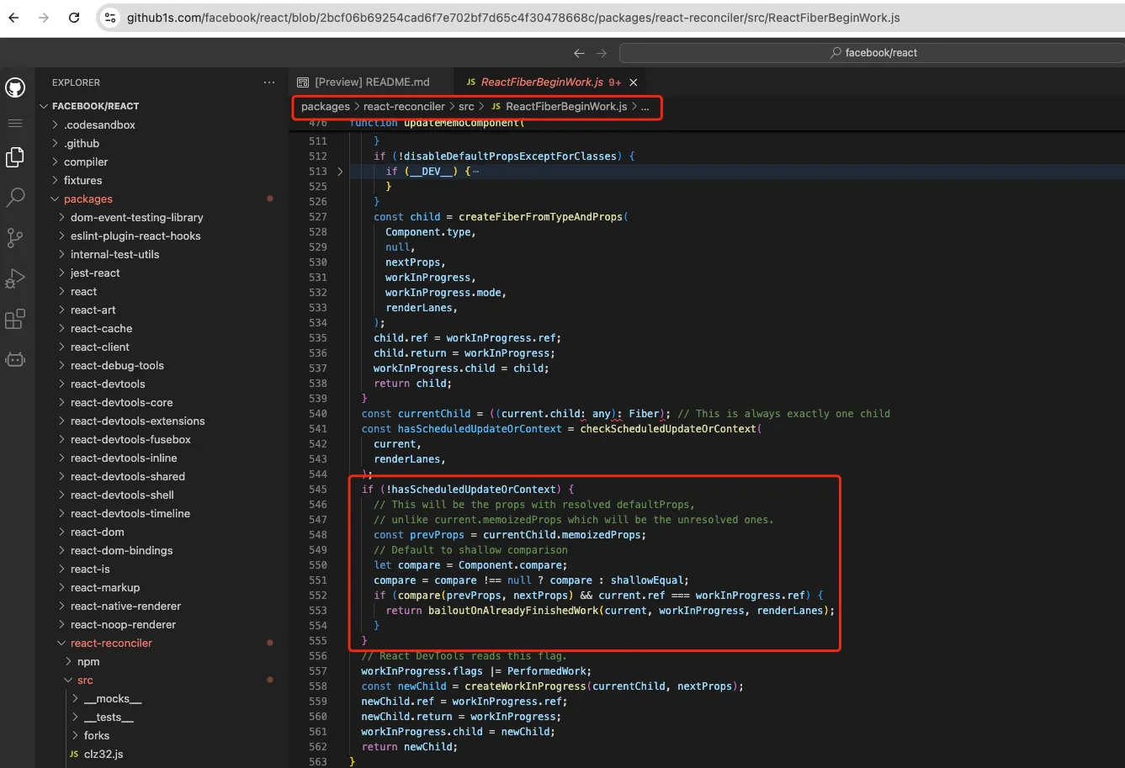The width and height of the screenshot is (1125, 768).
Task: Collapse the react-reconciler folder
Action: [x=162, y=643]
